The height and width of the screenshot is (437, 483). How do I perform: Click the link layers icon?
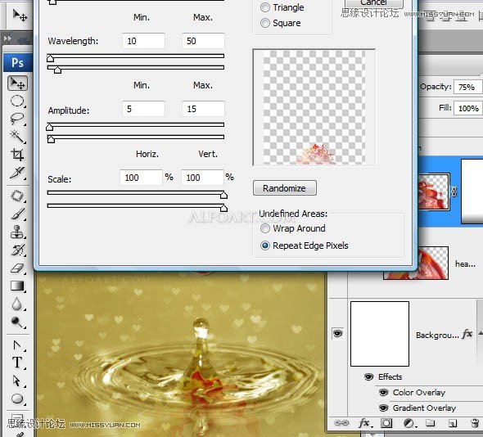pos(341,423)
